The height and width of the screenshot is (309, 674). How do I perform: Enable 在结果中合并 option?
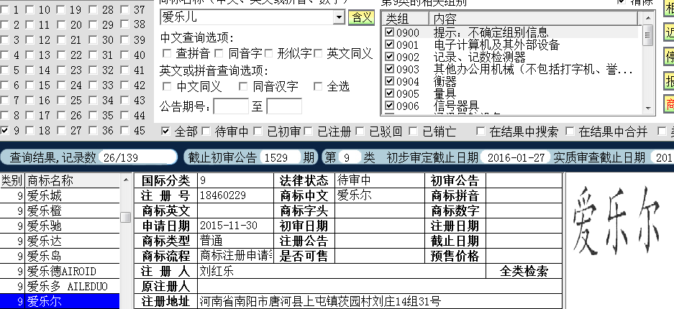570,132
